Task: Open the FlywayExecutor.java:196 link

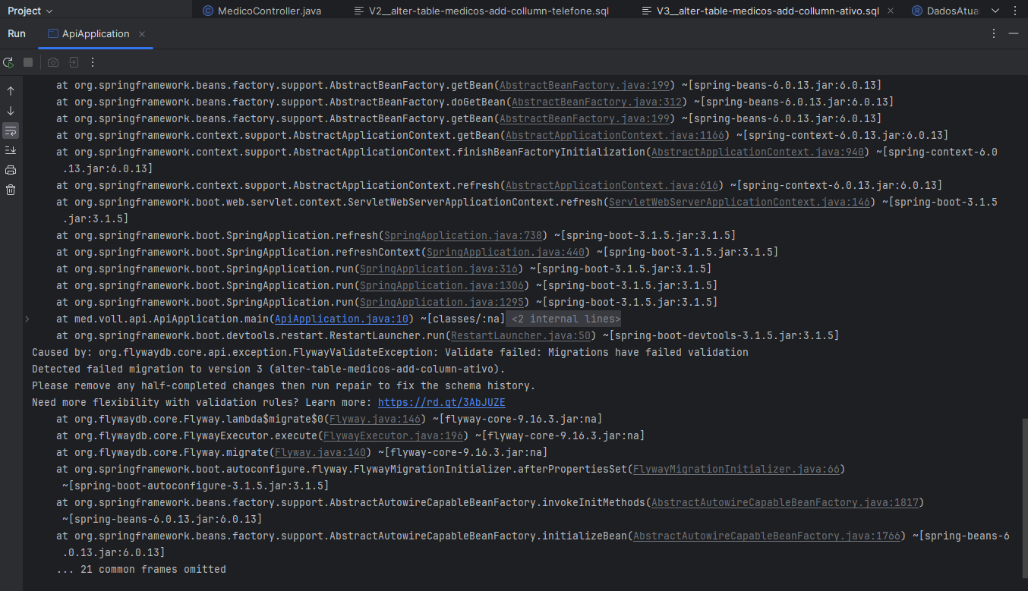Action: [393, 436]
